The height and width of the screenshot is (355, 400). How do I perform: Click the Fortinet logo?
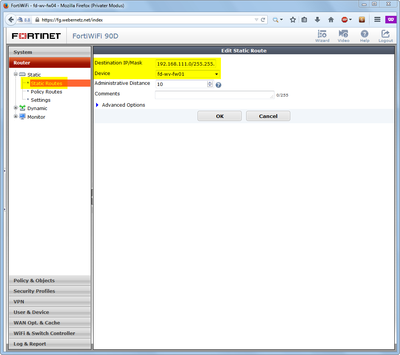tap(36, 36)
